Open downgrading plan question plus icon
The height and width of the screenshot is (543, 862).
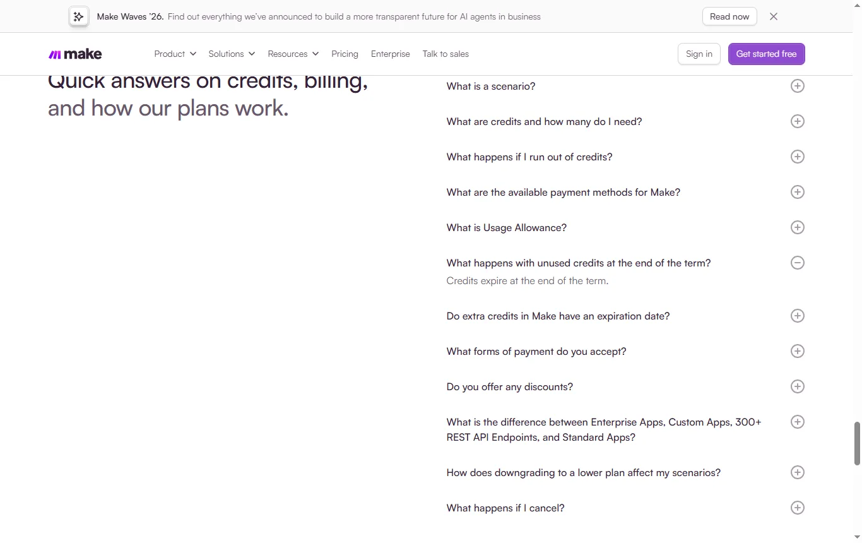798,472
